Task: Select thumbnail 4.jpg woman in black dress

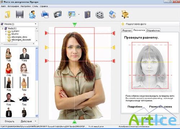Action: (x=9, y=84)
